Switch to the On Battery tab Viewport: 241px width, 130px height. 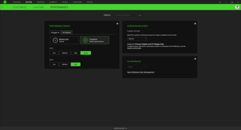67,33
